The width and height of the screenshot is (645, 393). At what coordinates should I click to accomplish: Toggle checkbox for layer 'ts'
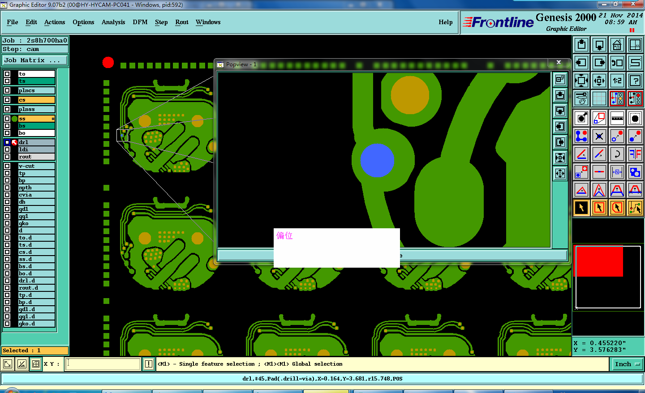(x=7, y=81)
